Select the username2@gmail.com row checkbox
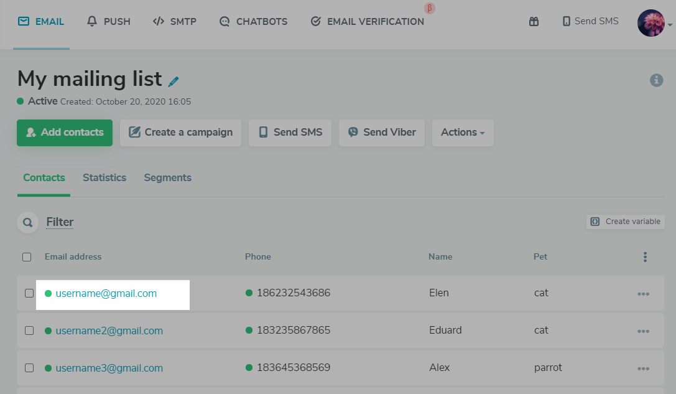 pos(29,331)
